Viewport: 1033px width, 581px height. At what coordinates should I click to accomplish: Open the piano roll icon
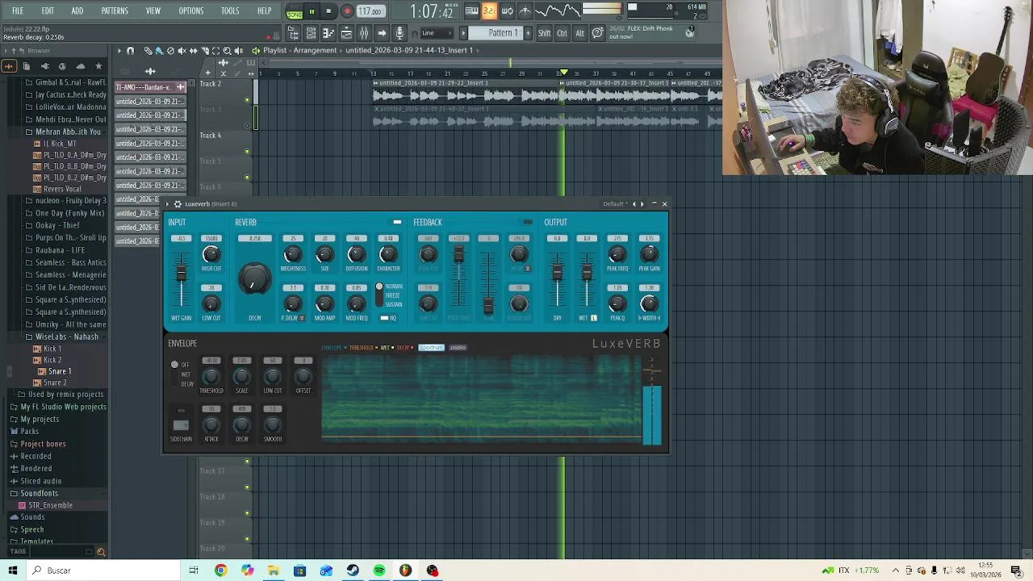point(328,33)
